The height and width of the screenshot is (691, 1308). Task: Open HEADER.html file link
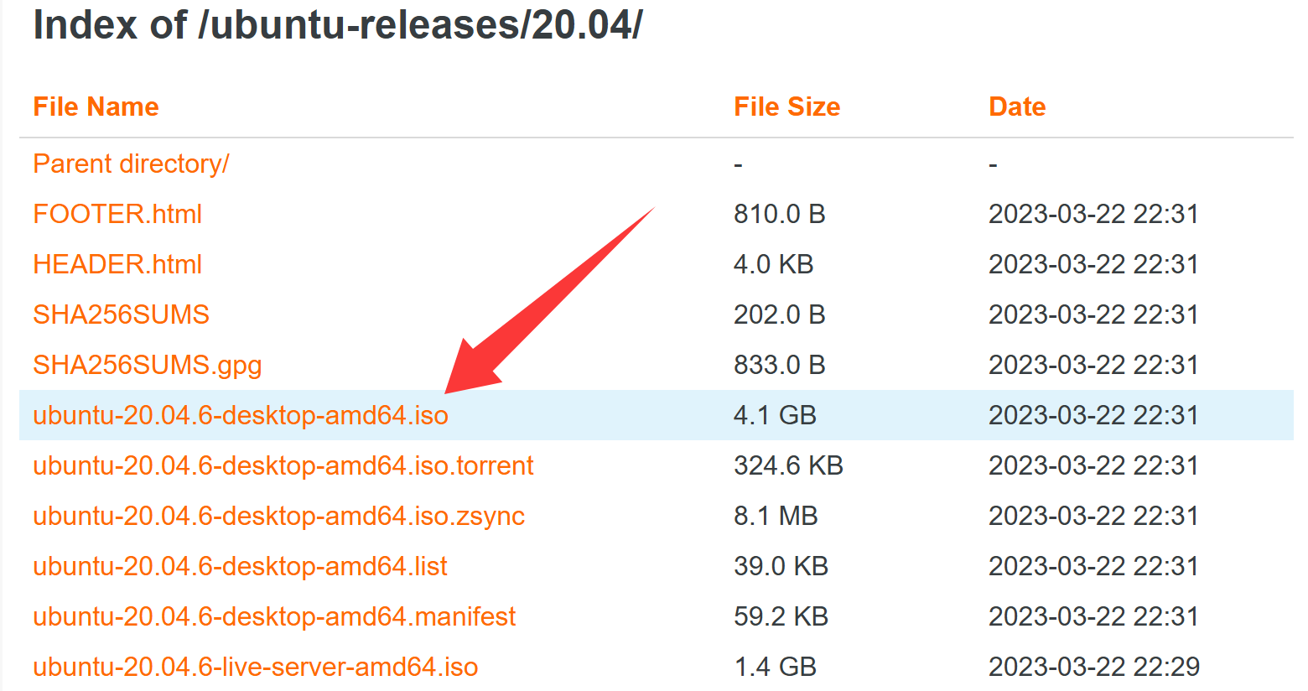coord(117,264)
